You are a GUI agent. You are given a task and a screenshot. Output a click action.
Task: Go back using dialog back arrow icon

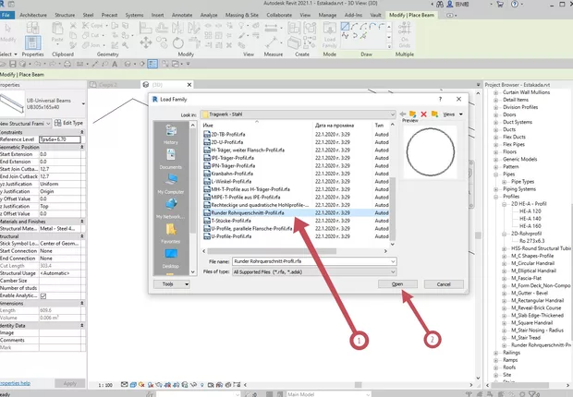(404, 114)
